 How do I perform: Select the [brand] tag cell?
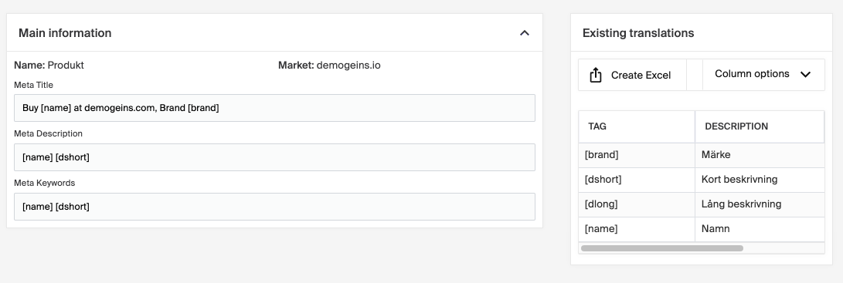(x=637, y=155)
